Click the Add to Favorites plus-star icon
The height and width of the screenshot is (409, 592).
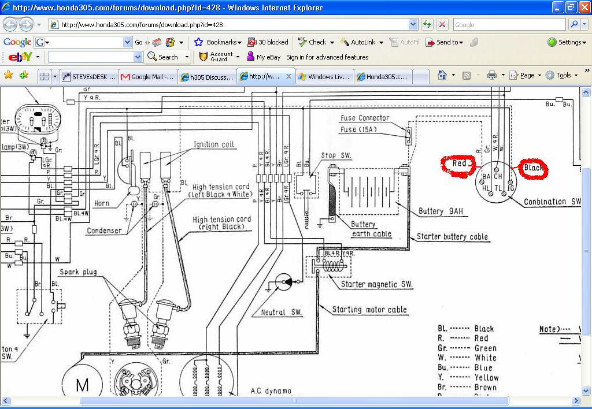pyautogui.click(x=24, y=75)
